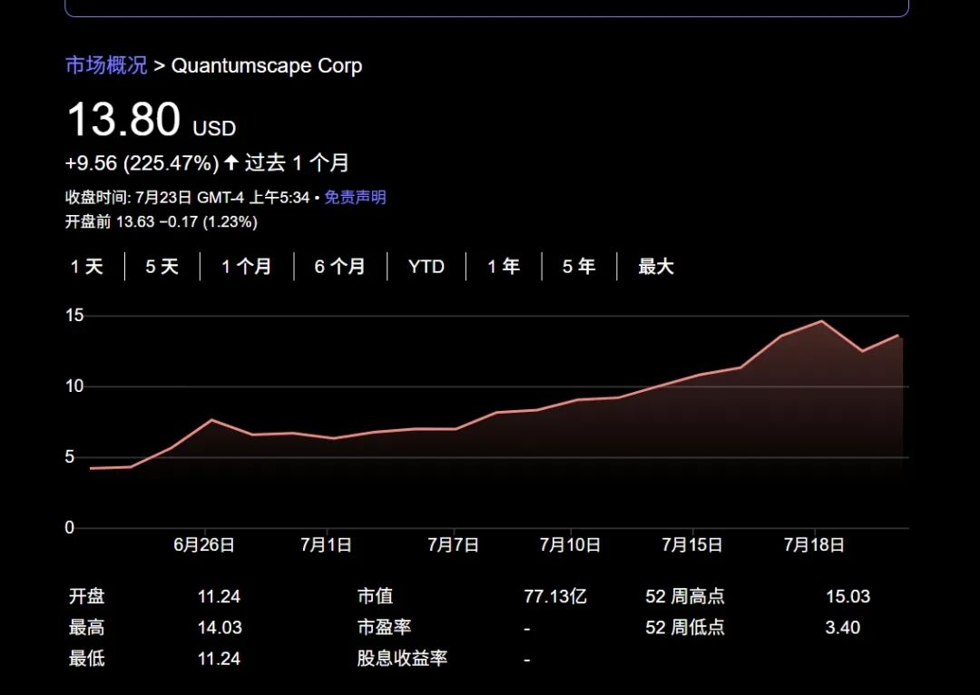
Task: Open the 1年 price chart
Action: coord(502,266)
